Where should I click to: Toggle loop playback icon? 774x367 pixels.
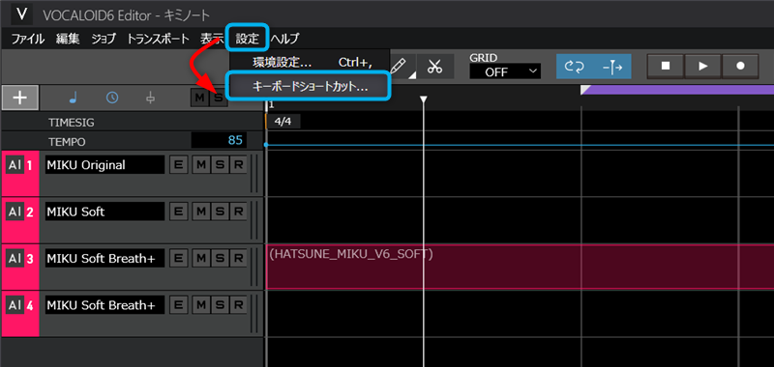tap(575, 66)
